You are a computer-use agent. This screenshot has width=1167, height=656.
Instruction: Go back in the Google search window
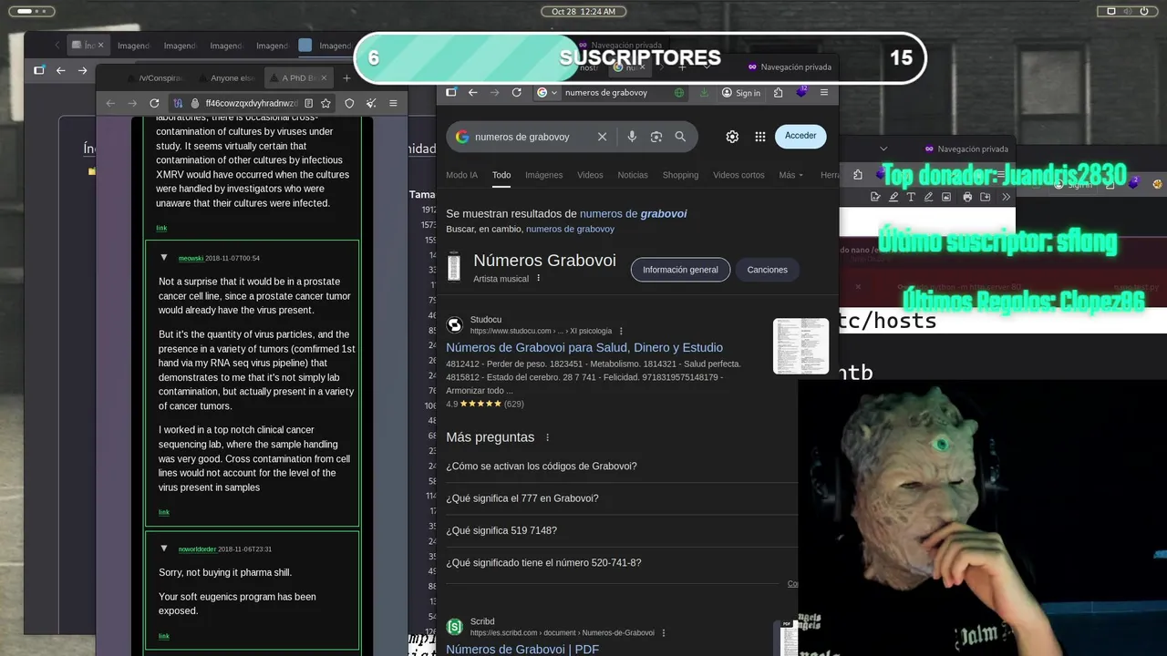click(x=472, y=92)
